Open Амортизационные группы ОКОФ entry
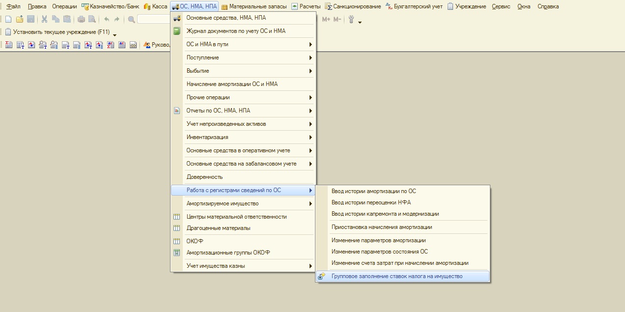Image resolution: width=625 pixels, height=312 pixels. pyautogui.click(x=228, y=253)
